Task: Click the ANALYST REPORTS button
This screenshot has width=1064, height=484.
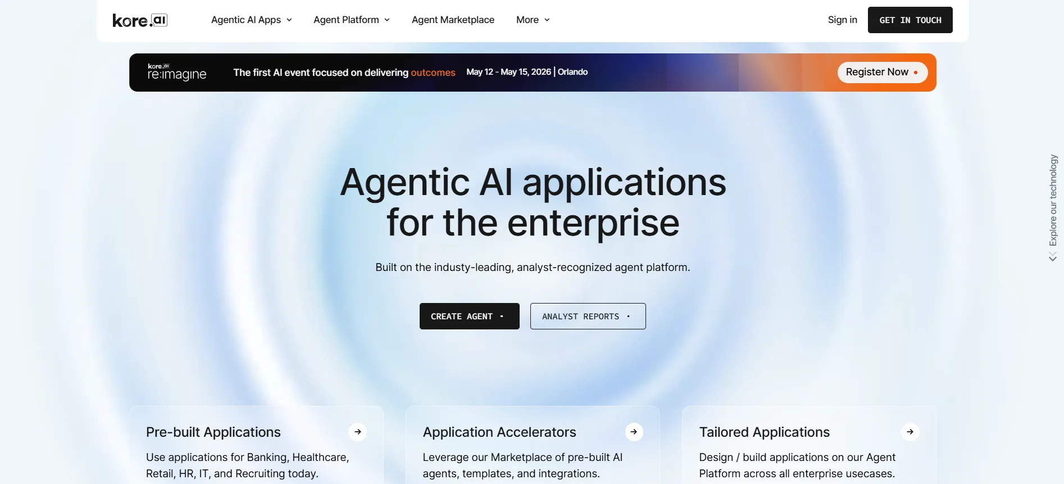Action: 588,316
